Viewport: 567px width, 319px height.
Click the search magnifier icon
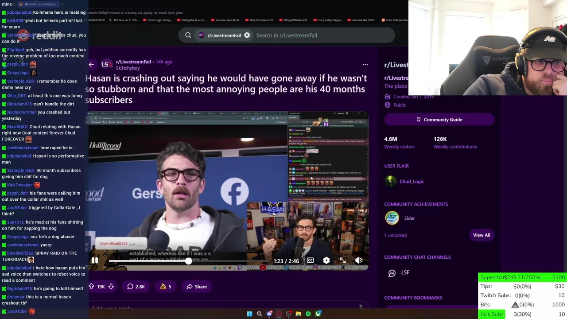(188, 35)
